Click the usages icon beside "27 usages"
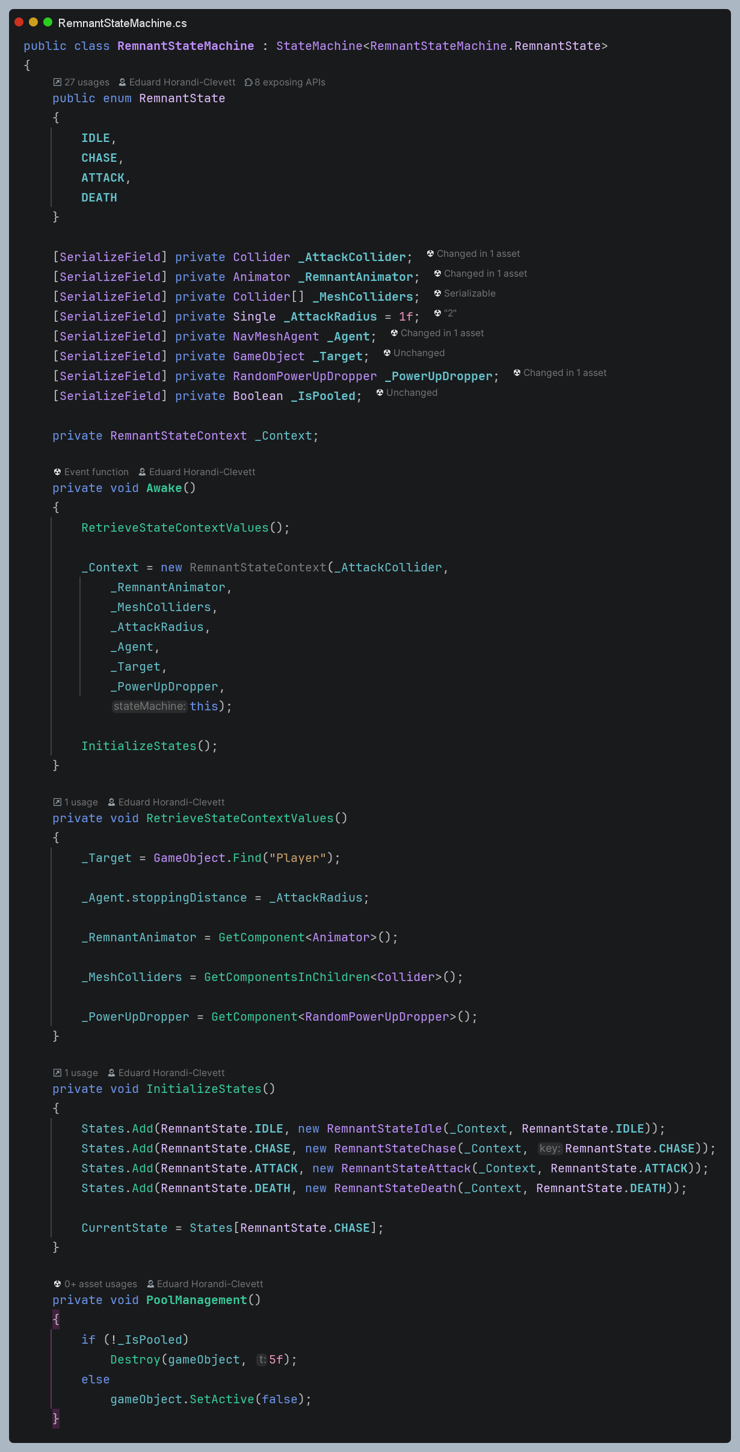The image size is (740, 1452). (x=57, y=82)
